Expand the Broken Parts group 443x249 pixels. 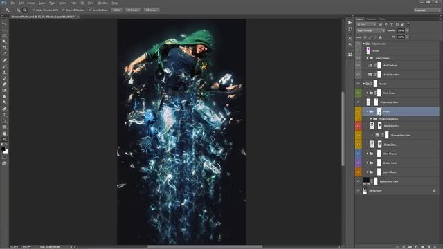368,163
